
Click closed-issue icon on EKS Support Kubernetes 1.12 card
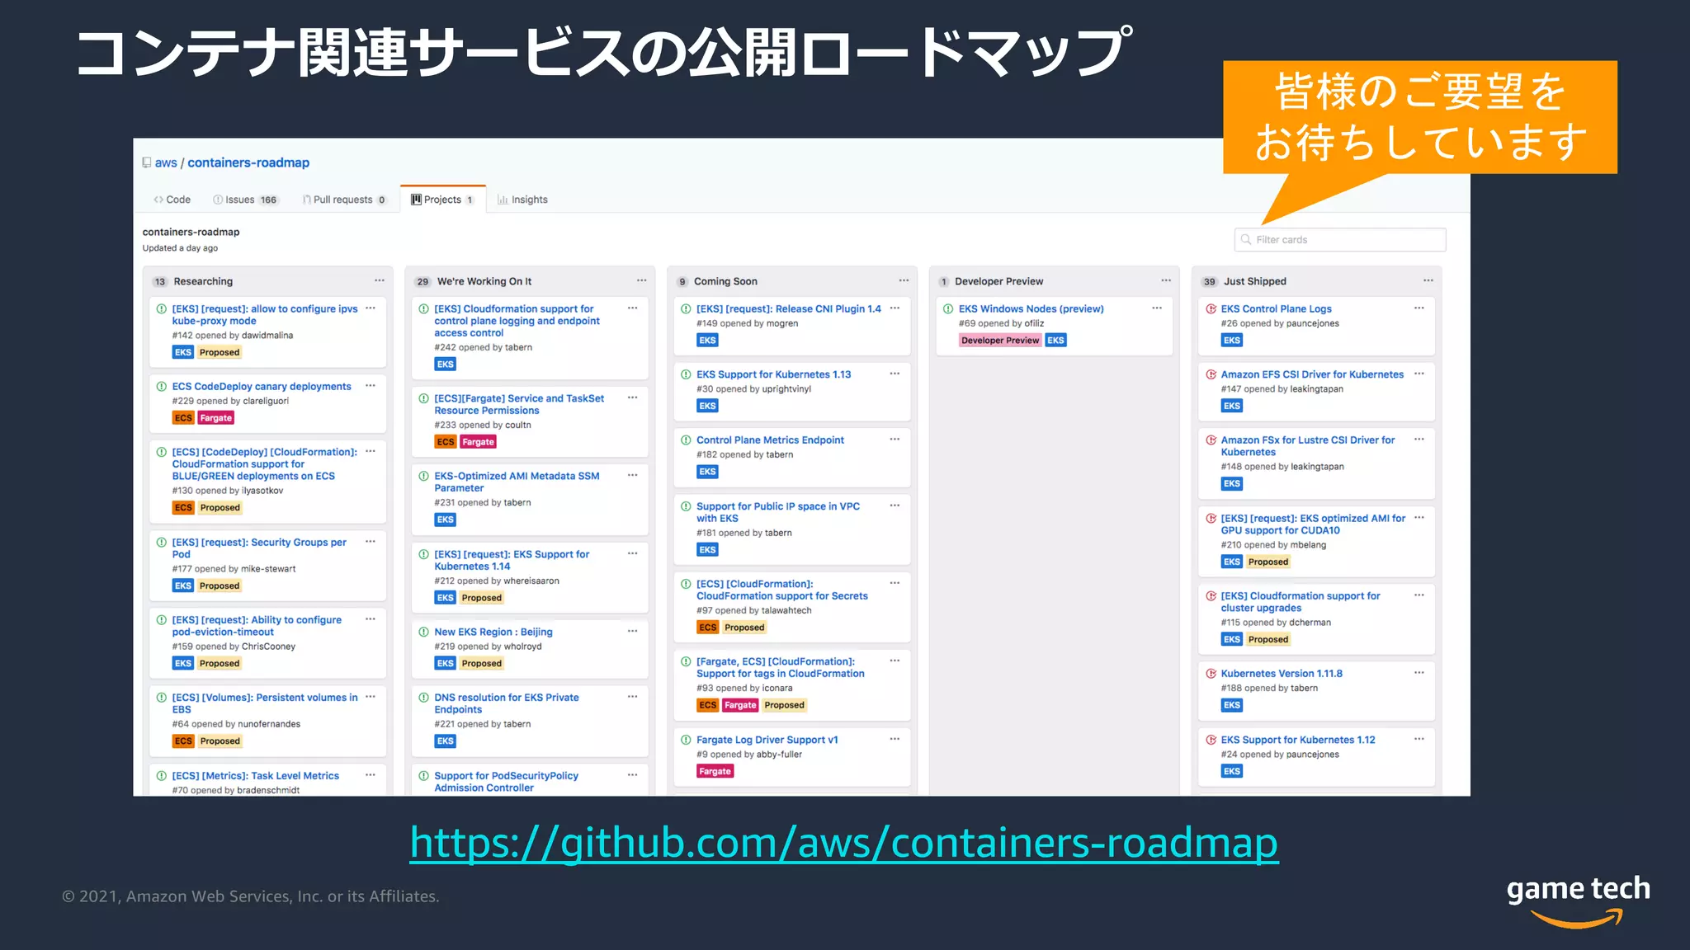click(1211, 740)
